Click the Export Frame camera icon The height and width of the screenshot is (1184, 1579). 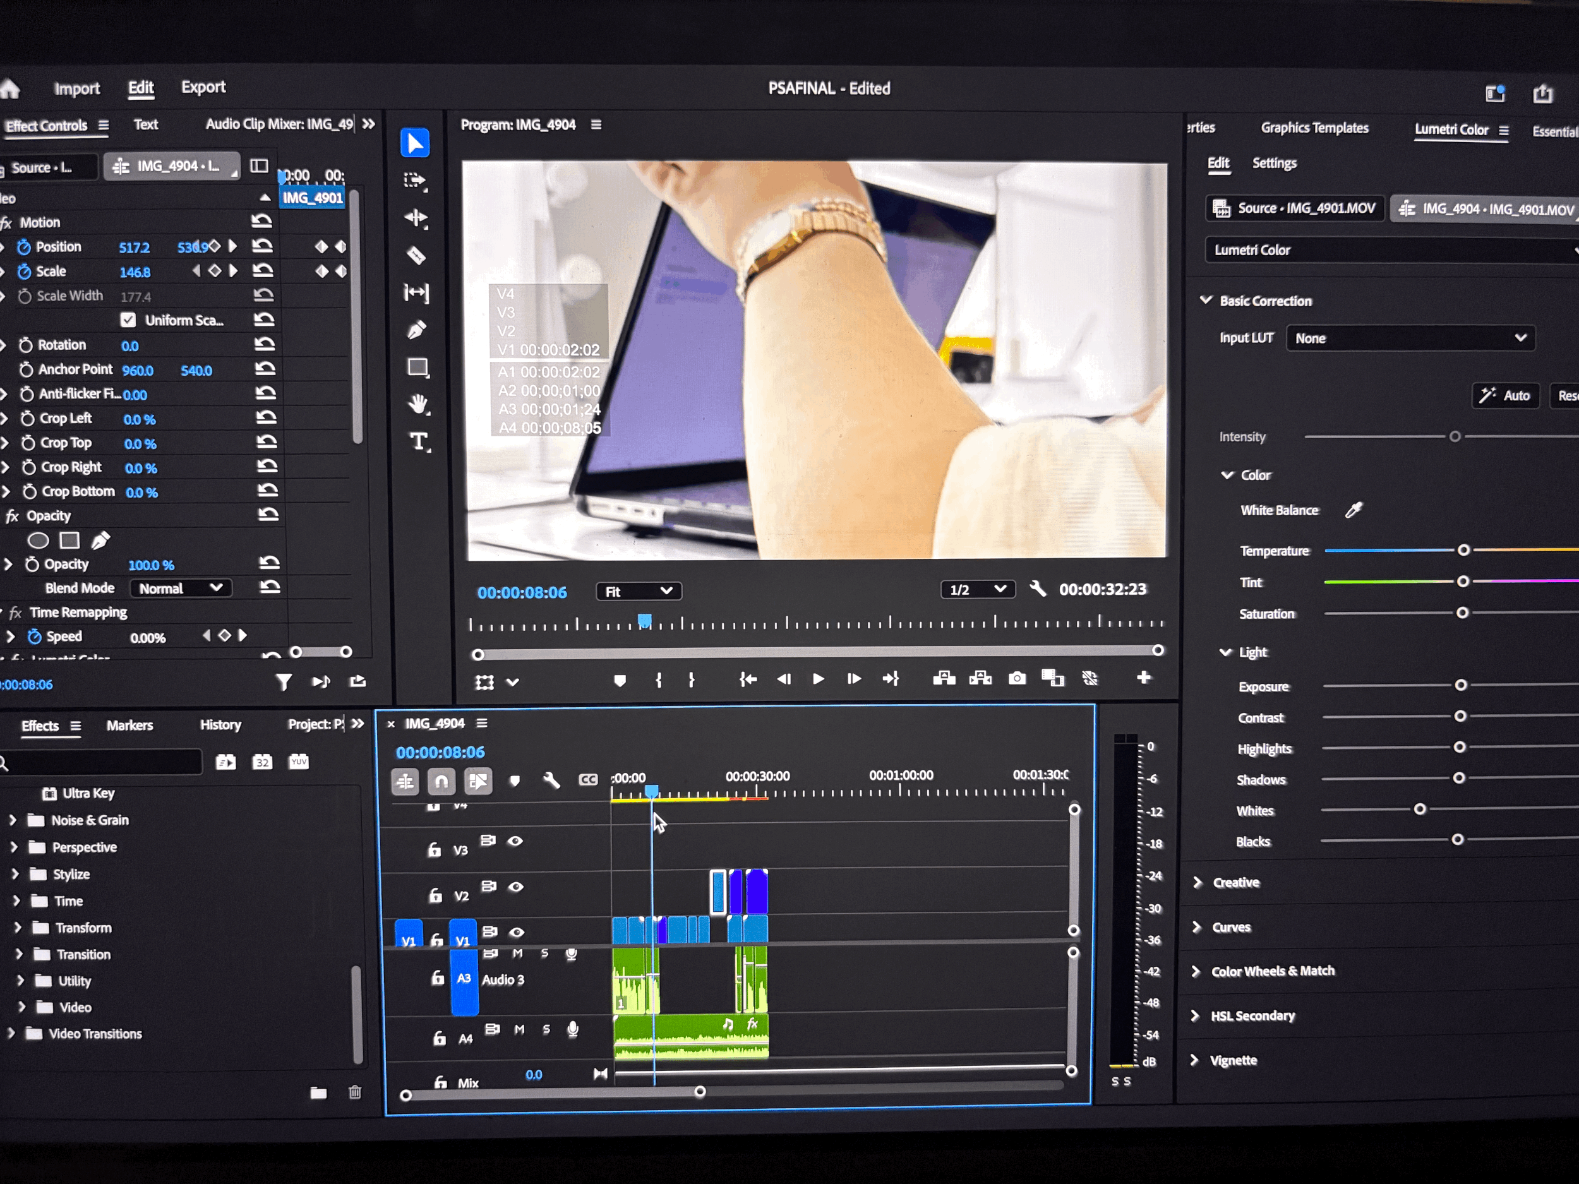click(1016, 678)
